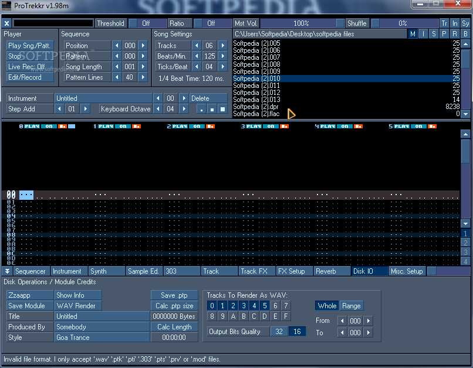
Task: Open the Instrument tab
Action: 69,271
